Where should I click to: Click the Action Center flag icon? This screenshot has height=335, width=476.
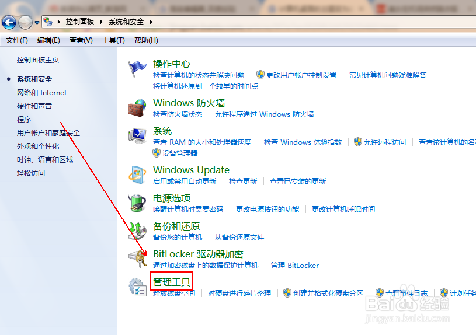(x=137, y=69)
